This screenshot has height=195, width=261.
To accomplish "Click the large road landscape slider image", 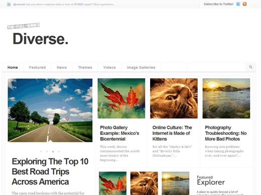I will 50,110.
